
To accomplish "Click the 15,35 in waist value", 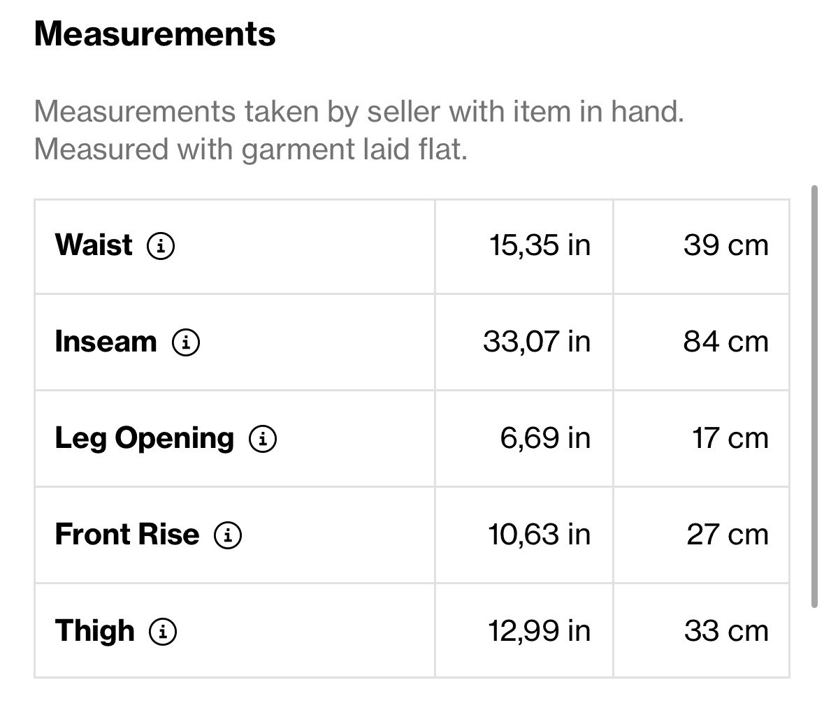I will 540,245.
